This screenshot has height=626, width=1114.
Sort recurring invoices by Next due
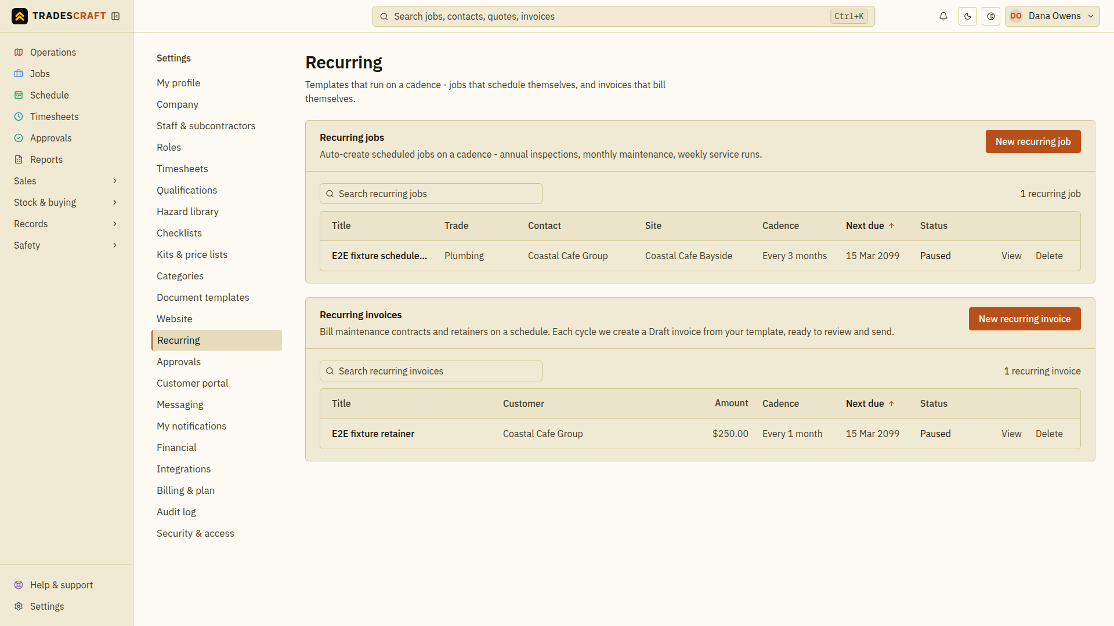click(x=870, y=403)
